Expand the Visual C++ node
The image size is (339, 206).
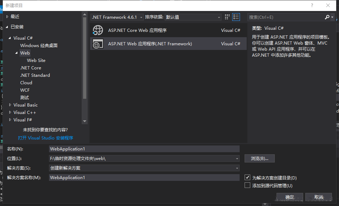[x=10, y=113]
